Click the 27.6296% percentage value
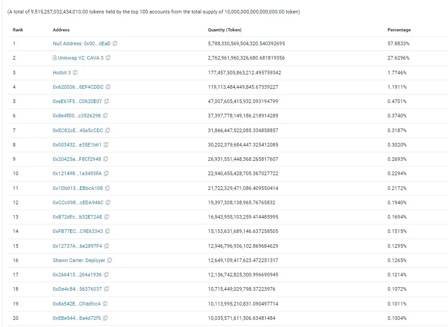The height and width of the screenshot is (327, 448). click(398, 58)
